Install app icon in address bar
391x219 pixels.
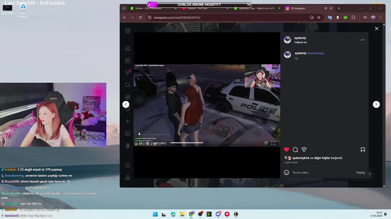[312, 18]
